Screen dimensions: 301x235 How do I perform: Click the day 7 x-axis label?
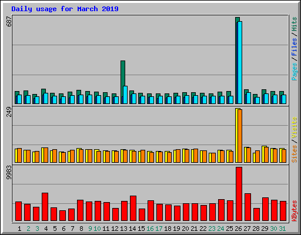click(x=72, y=229)
